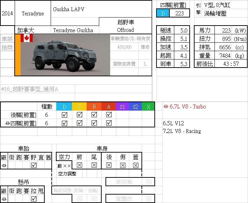Select the 7.2L V8 - Racing engine entry
248x203 pixels.
point(182,131)
